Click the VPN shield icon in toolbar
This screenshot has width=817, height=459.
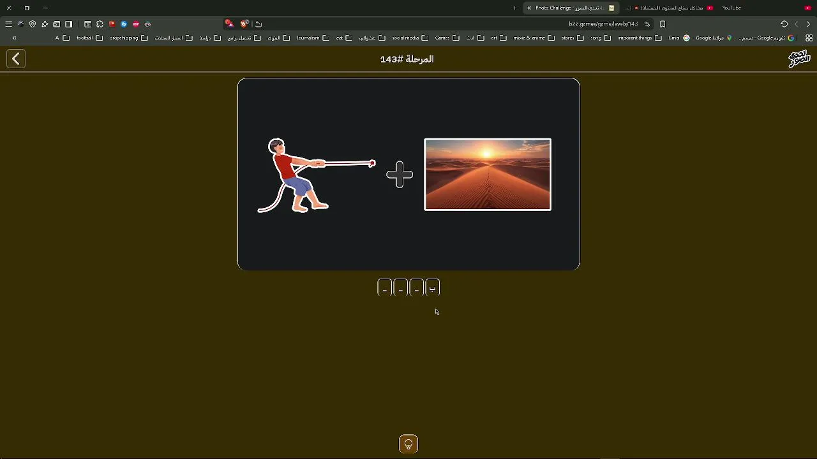click(x=33, y=24)
